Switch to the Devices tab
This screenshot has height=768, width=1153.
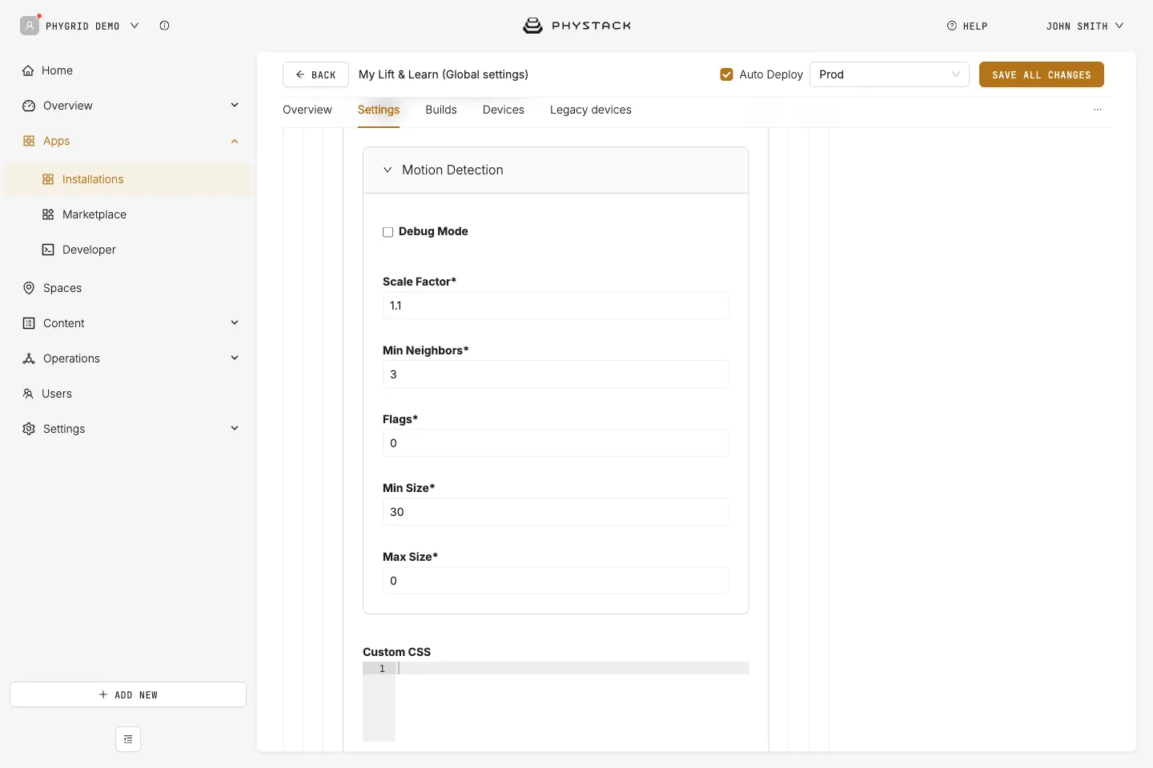pos(504,110)
